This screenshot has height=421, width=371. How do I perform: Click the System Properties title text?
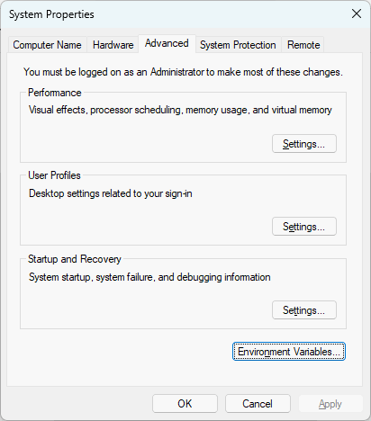click(51, 14)
